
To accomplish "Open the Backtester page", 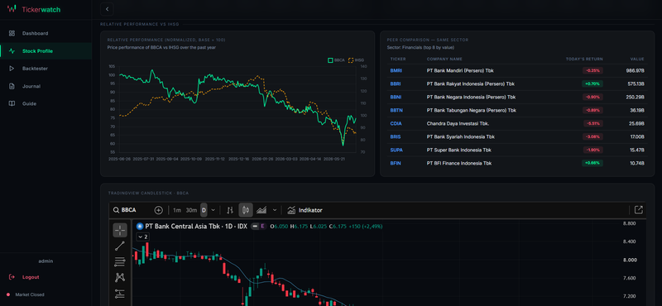I will (x=46, y=69).
